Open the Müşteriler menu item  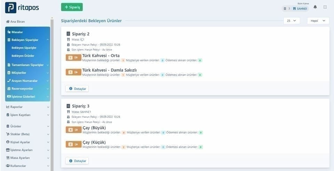(28, 73)
